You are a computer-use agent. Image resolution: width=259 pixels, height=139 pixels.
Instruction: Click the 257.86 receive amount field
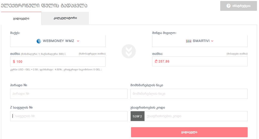tap(200, 62)
